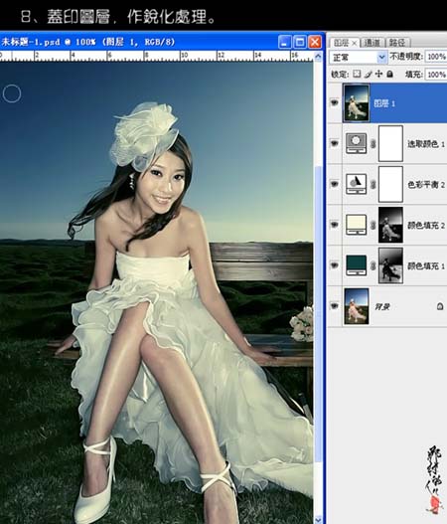Click the lock transparent pixels icon
Image resolution: width=447 pixels, height=524 pixels.
click(357, 74)
